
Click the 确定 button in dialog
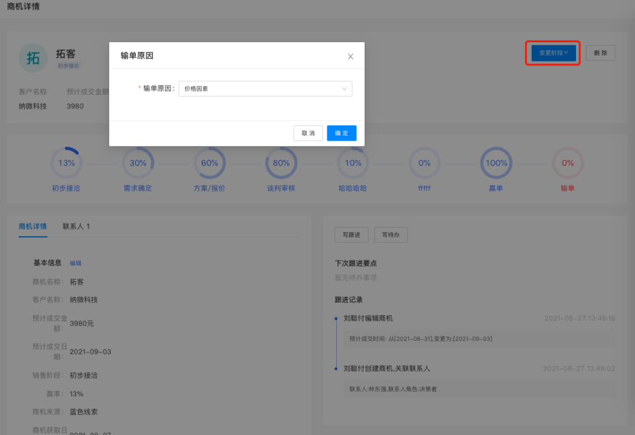pos(341,133)
